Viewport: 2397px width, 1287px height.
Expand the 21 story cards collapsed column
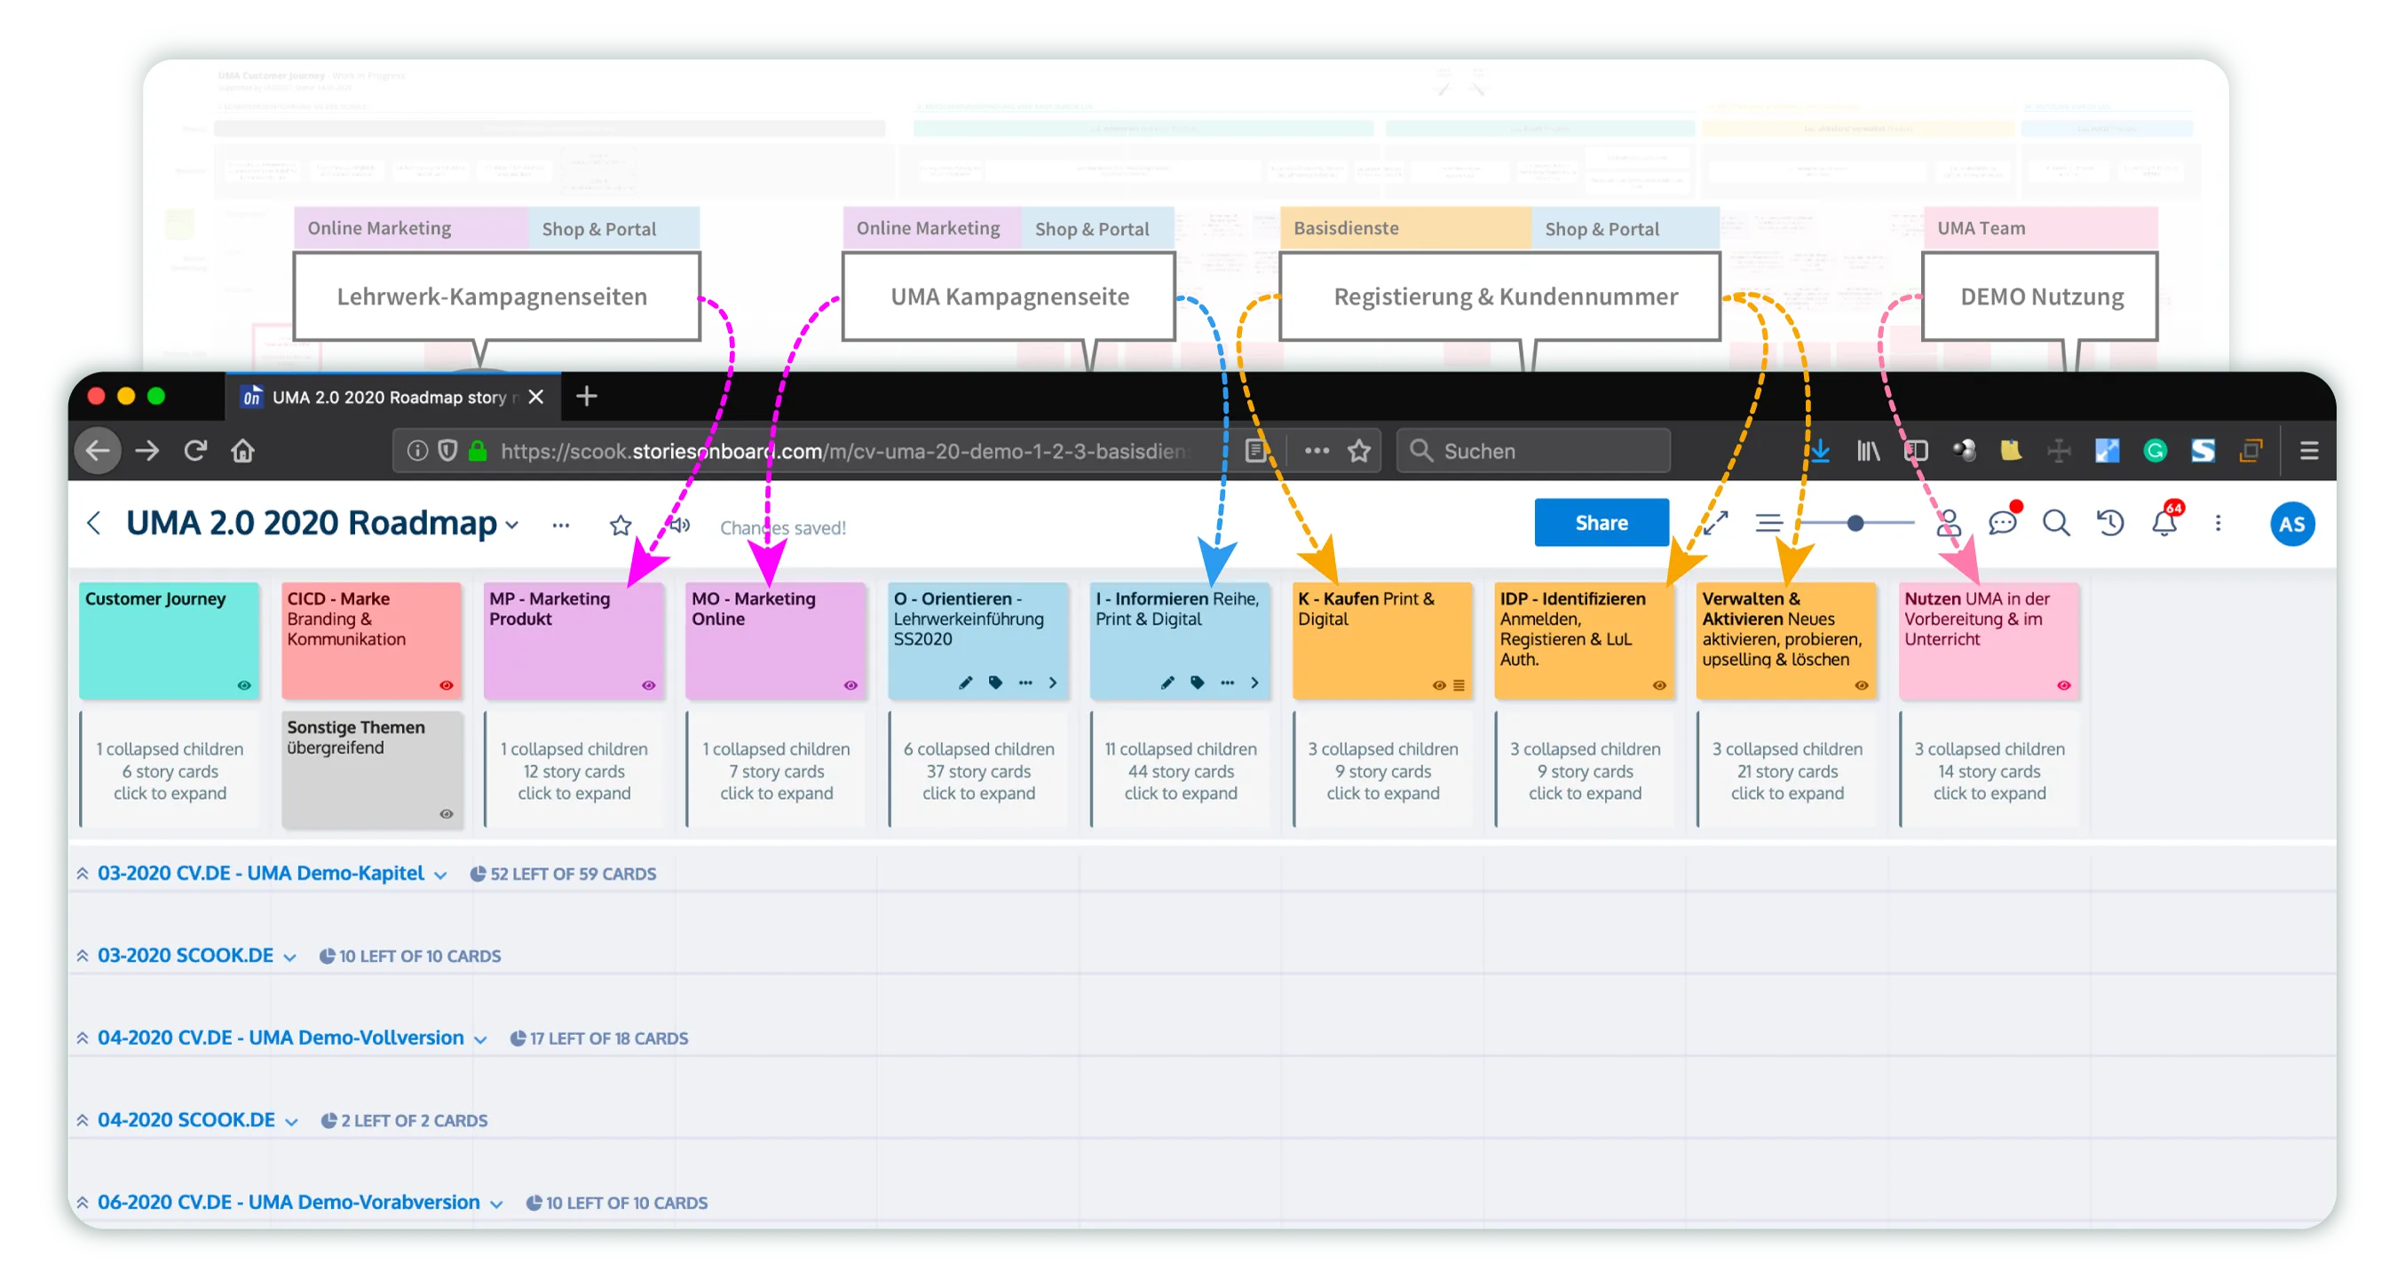coord(1786,770)
